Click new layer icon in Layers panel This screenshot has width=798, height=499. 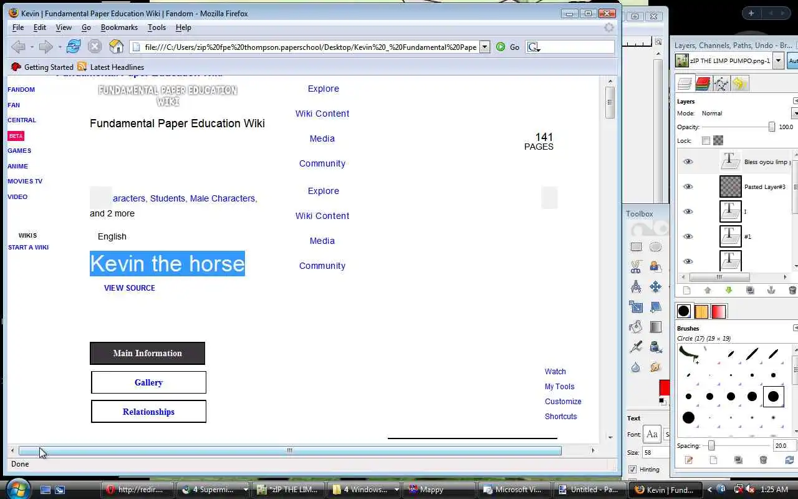click(x=686, y=290)
